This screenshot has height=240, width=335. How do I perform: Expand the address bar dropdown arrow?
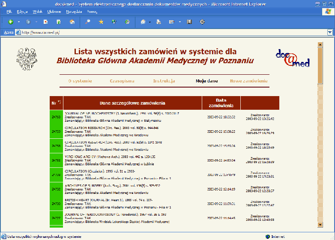pos(330,32)
